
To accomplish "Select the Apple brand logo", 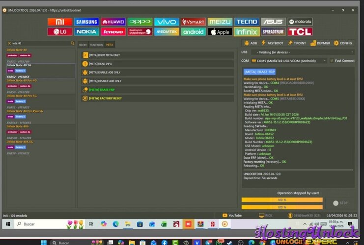I will [x=220, y=32].
